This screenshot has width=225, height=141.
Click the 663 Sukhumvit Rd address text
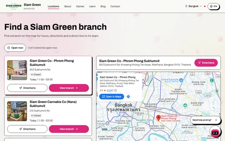pyautogui.click(x=40, y=70)
